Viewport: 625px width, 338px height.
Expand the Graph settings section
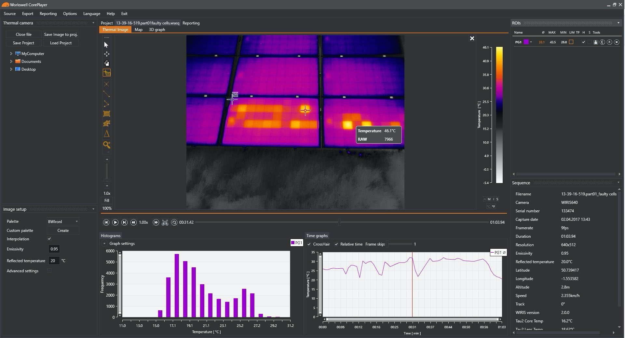[x=104, y=244]
